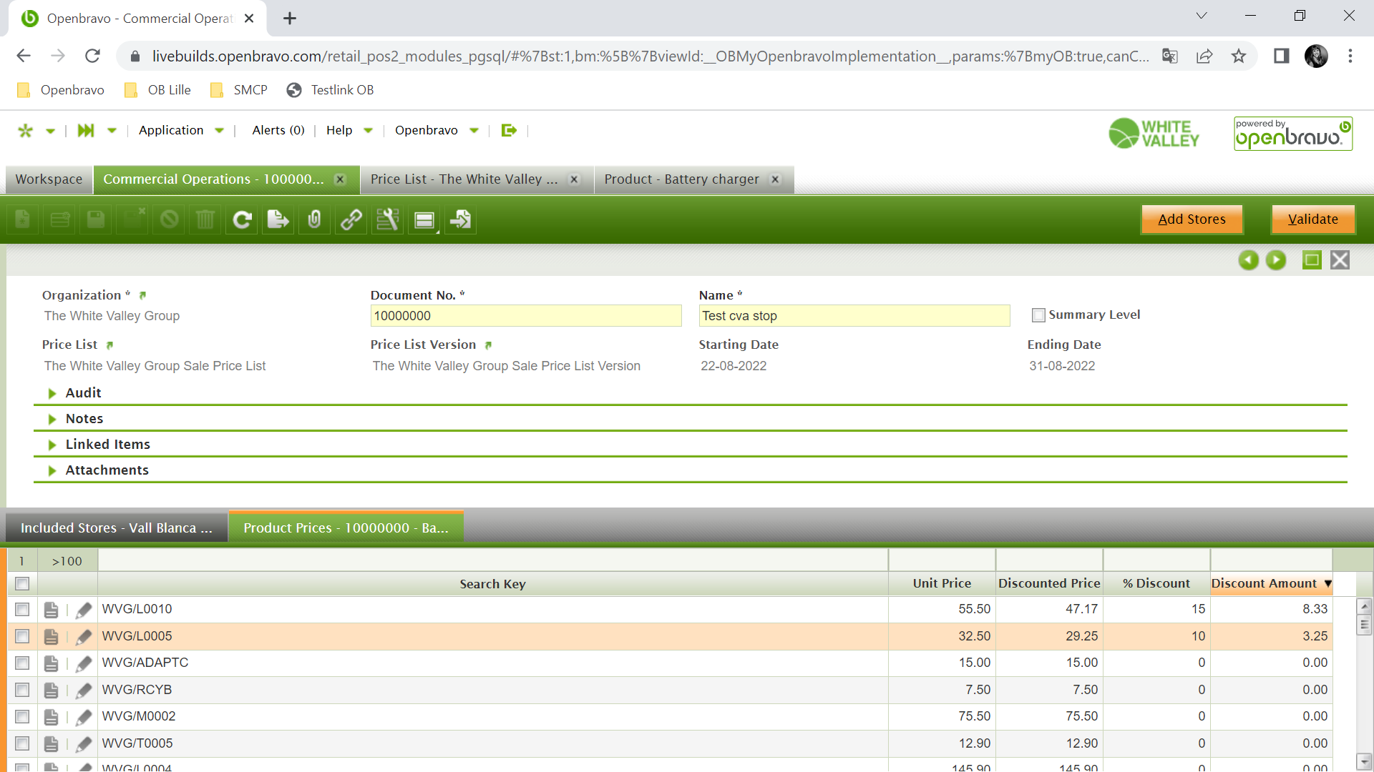Image resolution: width=1374 pixels, height=772 pixels.
Task: Open form view icon for WVG/ADAPTC row
Action: tap(51, 663)
